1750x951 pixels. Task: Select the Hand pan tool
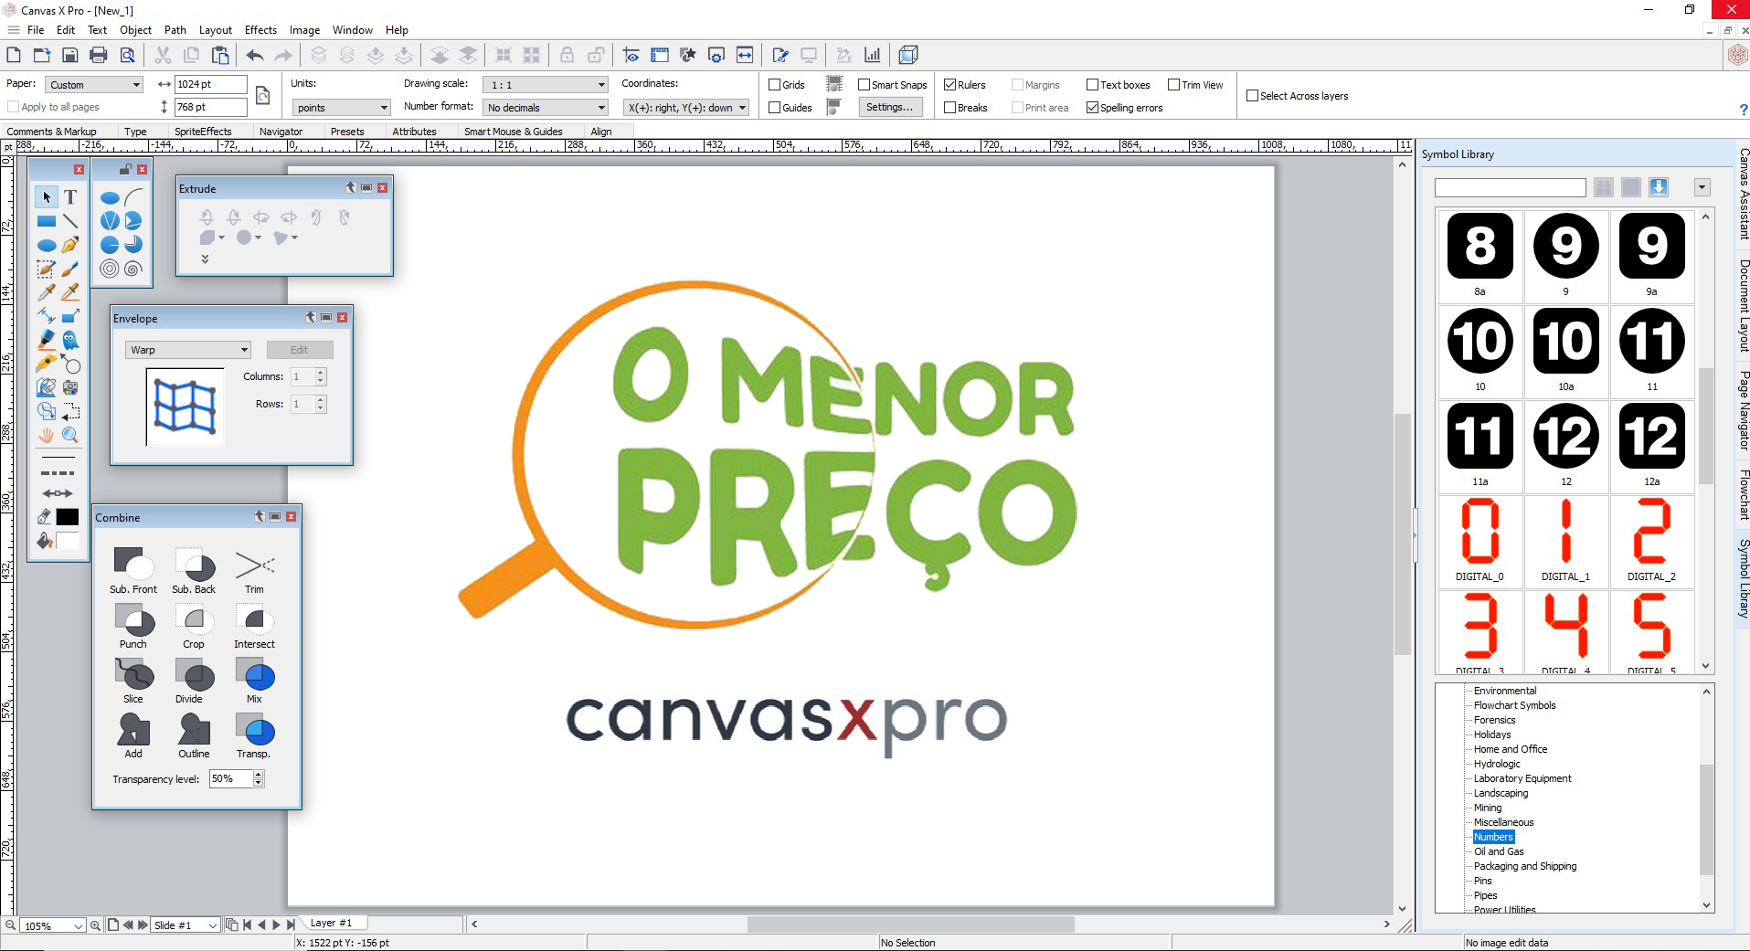click(x=47, y=435)
